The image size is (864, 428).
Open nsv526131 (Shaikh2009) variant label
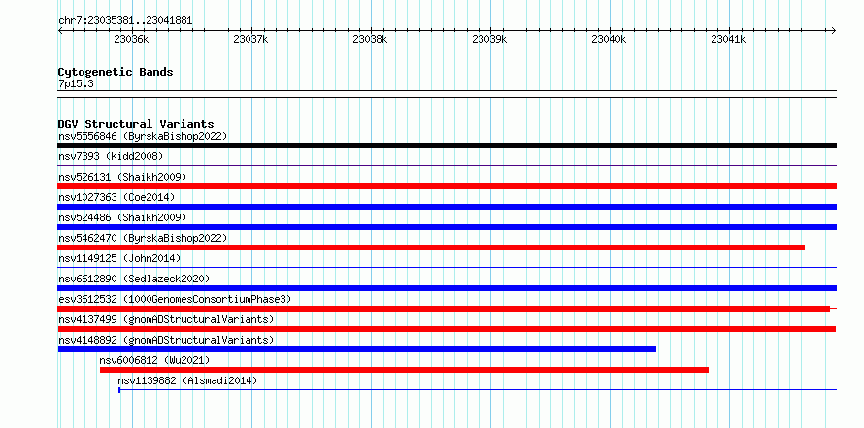[x=122, y=177]
